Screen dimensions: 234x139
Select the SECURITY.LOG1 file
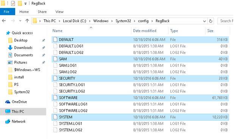tap(140, 85)
